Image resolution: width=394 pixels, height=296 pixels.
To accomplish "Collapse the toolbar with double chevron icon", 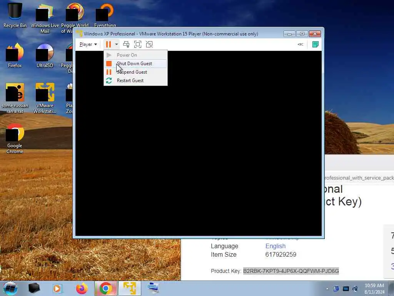I will point(300,44).
